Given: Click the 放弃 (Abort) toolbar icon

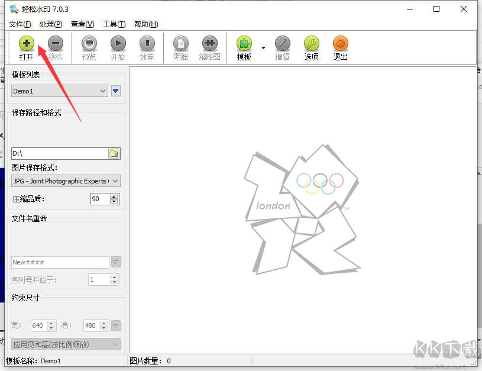Looking at the screenshot, I should click(147, 44).
